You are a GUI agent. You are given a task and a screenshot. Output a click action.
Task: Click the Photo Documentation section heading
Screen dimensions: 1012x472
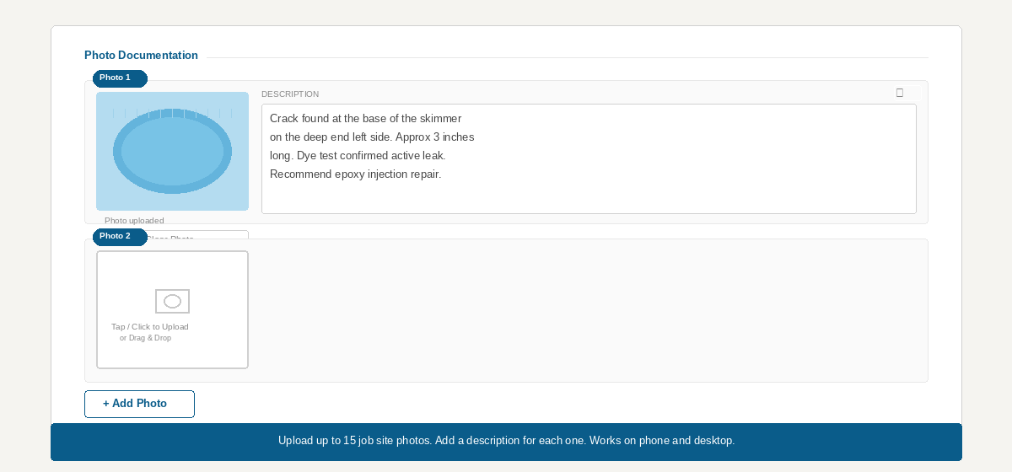tap(141, 56)
